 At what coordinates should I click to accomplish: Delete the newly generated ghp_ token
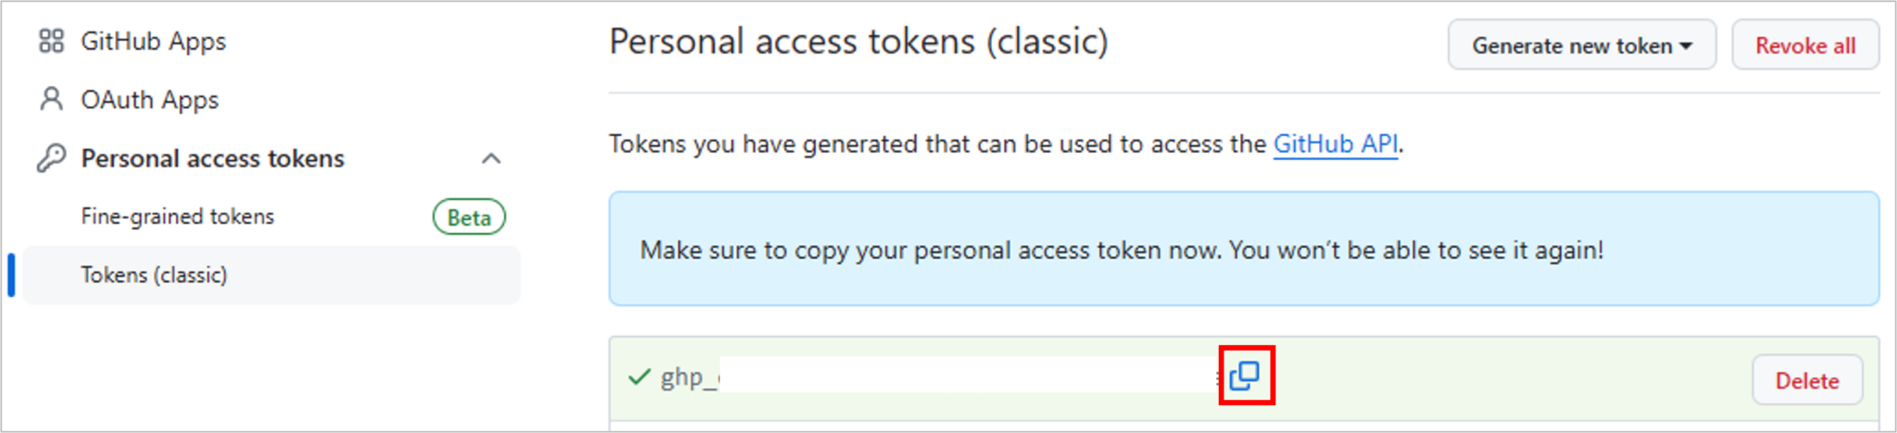pyautogui.click(x=1807, y=380)
